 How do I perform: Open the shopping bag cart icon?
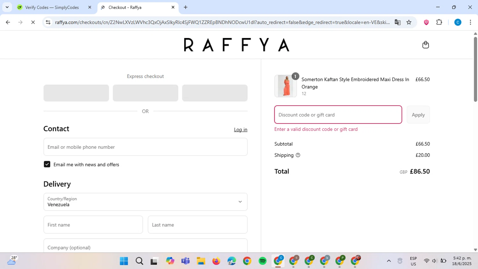point(425,45)
